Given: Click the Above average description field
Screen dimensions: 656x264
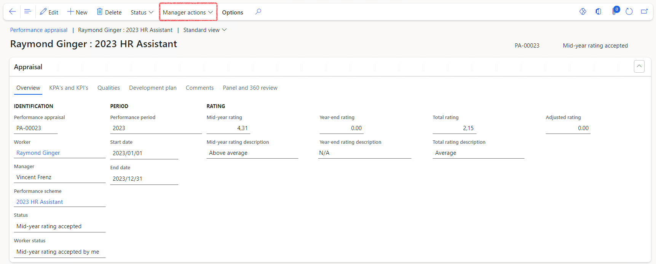Looking at the screenshot, I should click(x=252, y=153).
